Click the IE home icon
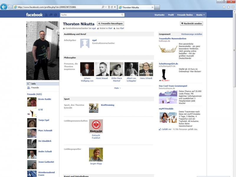236x177 pixels. (224, 7)
